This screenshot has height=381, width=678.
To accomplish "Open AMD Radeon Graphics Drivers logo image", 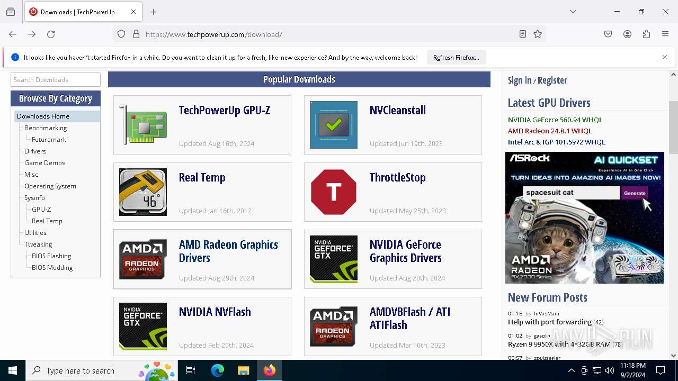I will 143,259.
